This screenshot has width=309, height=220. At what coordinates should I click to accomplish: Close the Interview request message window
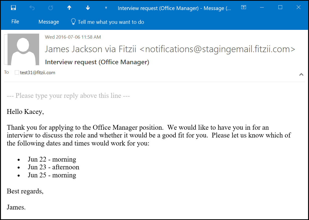[x=298, y=8]
